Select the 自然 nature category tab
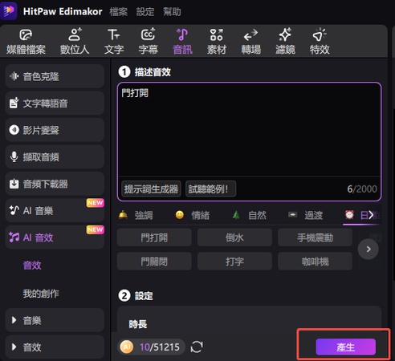This screenshot has height=361, width=395. (x=249, y=215)
